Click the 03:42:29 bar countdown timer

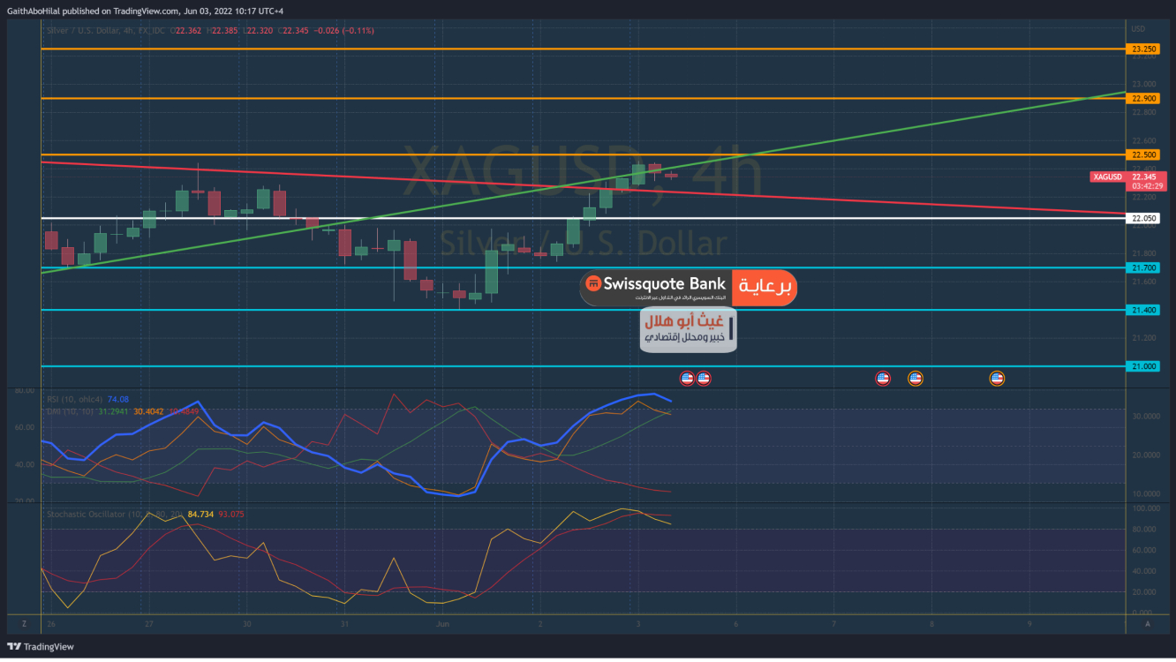[1148, 186]
